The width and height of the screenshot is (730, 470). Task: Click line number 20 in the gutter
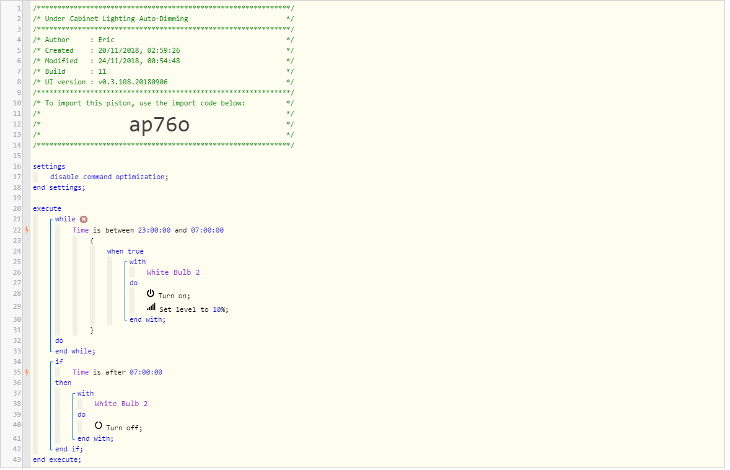click(x=17, y=209)
